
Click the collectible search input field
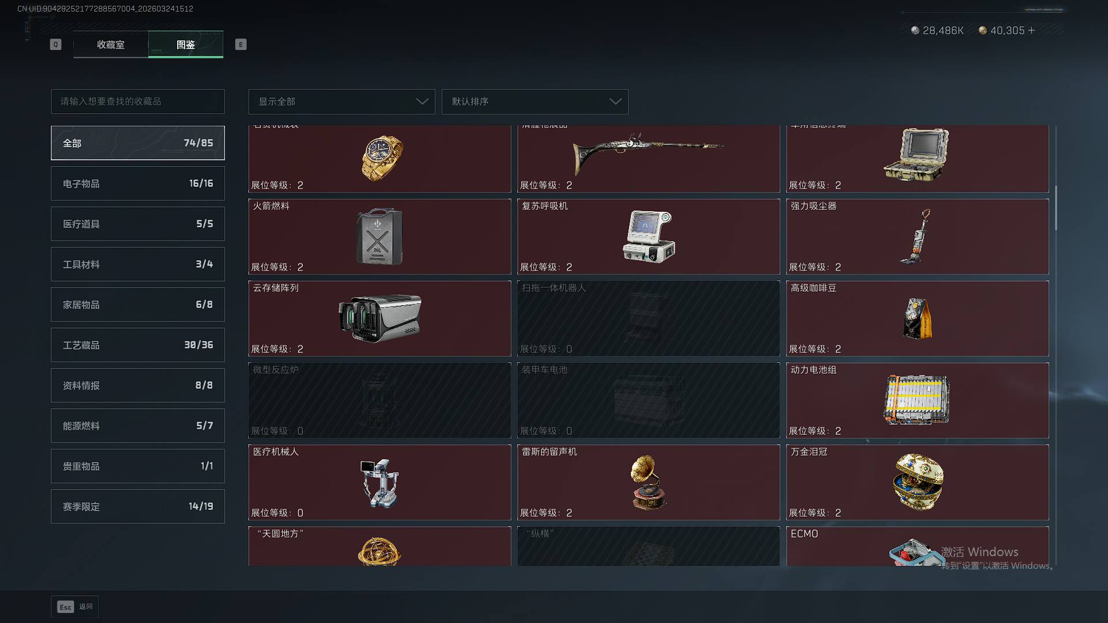[138, 102]
